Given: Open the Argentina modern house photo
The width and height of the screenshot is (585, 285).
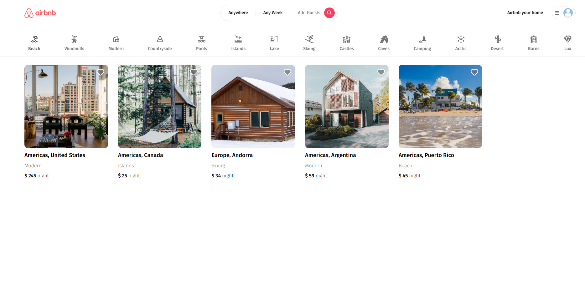Looking at the screenshot, I should [347, 106].
